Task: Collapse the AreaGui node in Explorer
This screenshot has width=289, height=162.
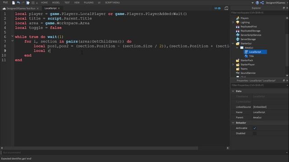Action: point(237,48)
